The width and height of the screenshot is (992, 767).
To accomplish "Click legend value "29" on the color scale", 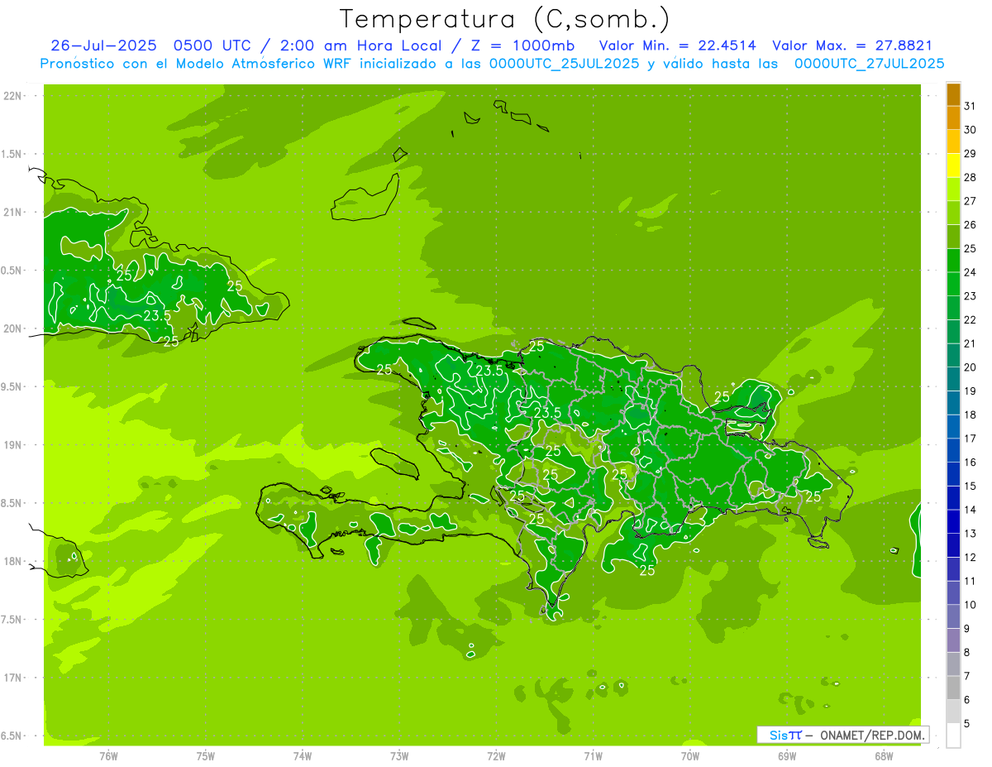I will 971,153.
